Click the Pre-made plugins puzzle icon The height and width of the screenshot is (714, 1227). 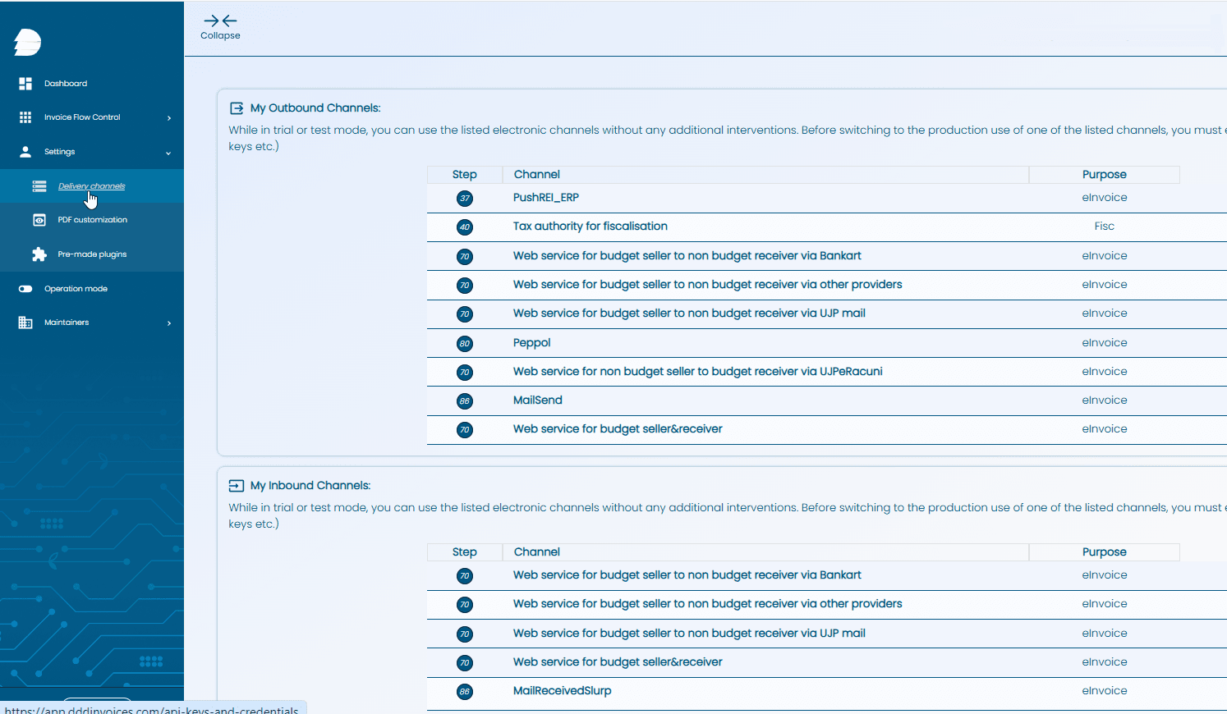pos(39,254)
